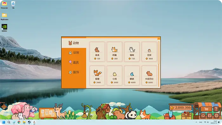Open Chrome from the Windows taskbar

(19, 122)
